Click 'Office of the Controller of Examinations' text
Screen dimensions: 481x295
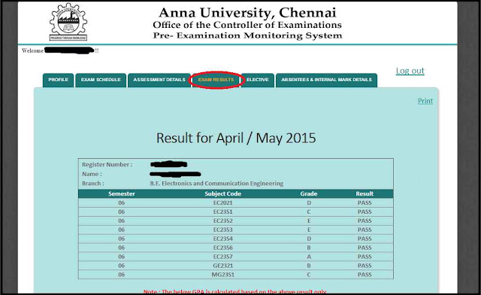click(x=247, y=25)
